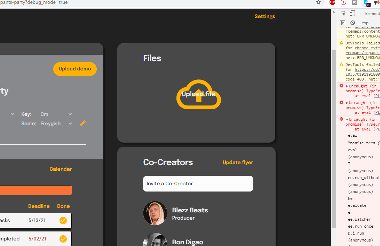Expand first Uncaught promise error

pos(347,86)
